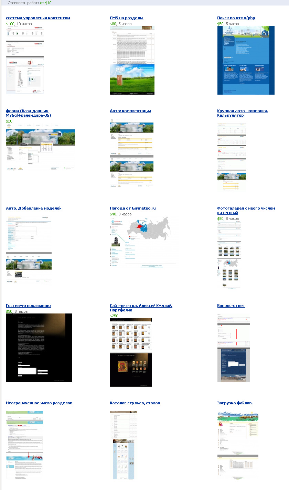This screenshot has width=289, height=490.
Task: Open the 'Гостевую показываю' project link
Action: coord(28,306)
